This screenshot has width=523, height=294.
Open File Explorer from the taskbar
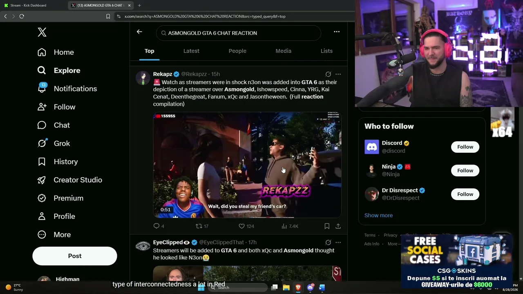(286, 287)
